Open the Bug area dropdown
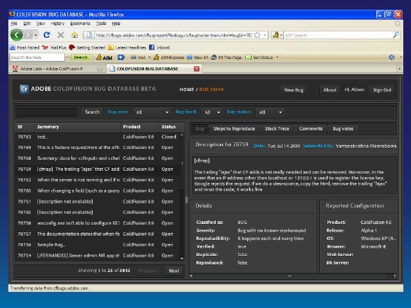This screenshot has width=411, height=308. 152,112
